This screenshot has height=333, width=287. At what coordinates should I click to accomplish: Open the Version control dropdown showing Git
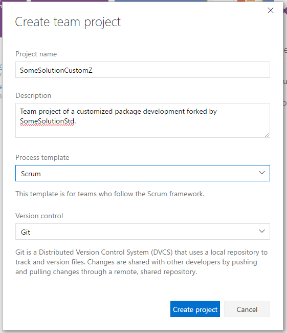(x=143, y=232)
